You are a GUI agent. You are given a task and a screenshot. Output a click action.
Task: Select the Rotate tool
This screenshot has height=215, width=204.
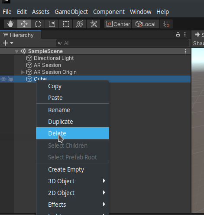point(38,24)
